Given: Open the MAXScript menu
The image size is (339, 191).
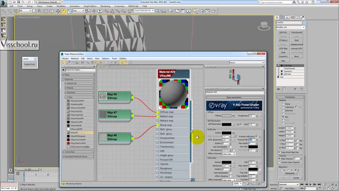Looking at the screenshot, I should pos(133,6).
